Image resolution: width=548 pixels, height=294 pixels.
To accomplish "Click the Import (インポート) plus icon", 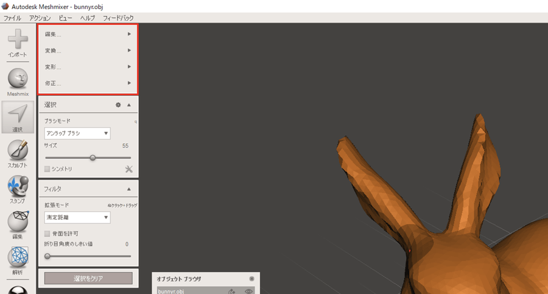I will click(18, 39).
